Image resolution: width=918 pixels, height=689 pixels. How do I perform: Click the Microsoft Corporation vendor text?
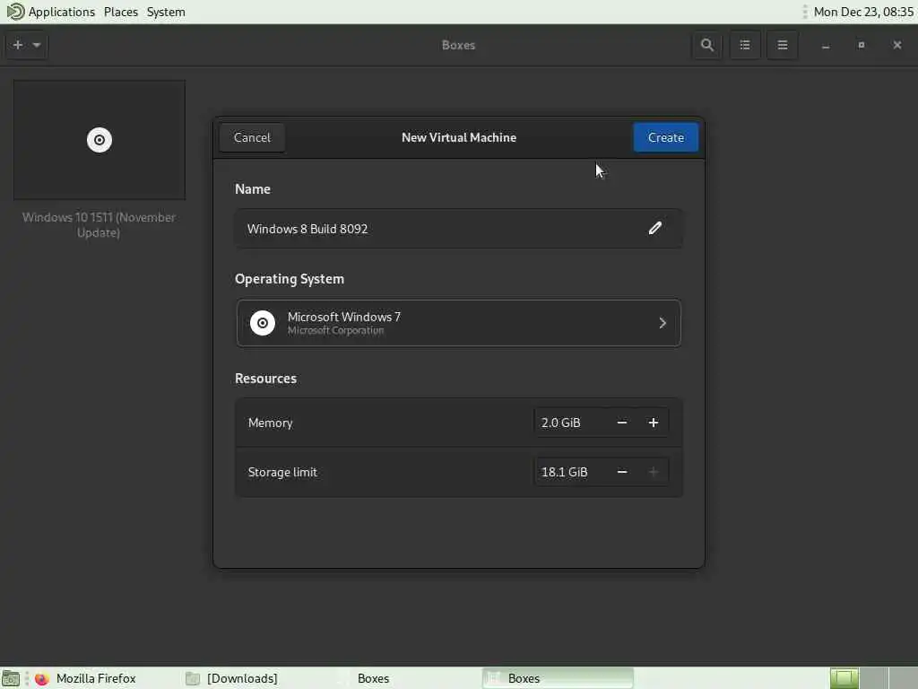335,330
